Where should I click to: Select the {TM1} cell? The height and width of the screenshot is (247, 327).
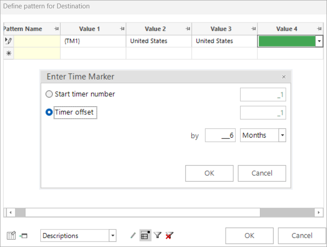[x=93, y=41]
